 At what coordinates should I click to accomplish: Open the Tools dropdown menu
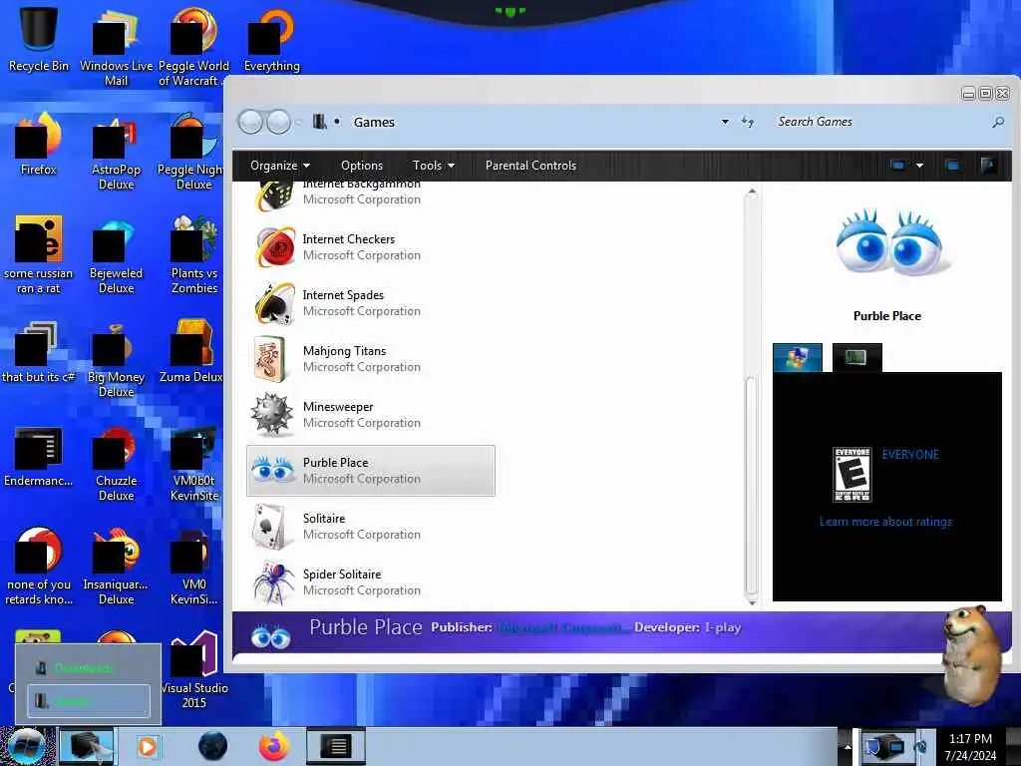click(434, 166)
